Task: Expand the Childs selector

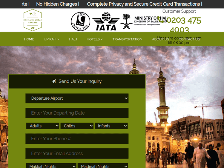Action: pos(77,126)
